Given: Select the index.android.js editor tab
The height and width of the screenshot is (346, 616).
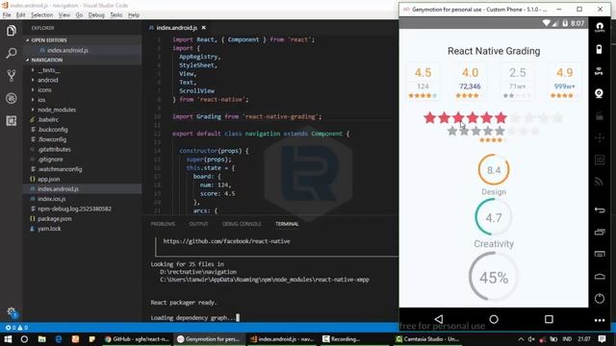Looking at the screenshot, I should (176, 28).
